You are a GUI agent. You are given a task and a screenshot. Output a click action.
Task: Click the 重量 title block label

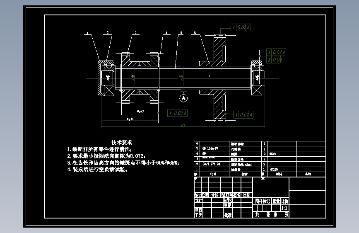click(276, 201)
